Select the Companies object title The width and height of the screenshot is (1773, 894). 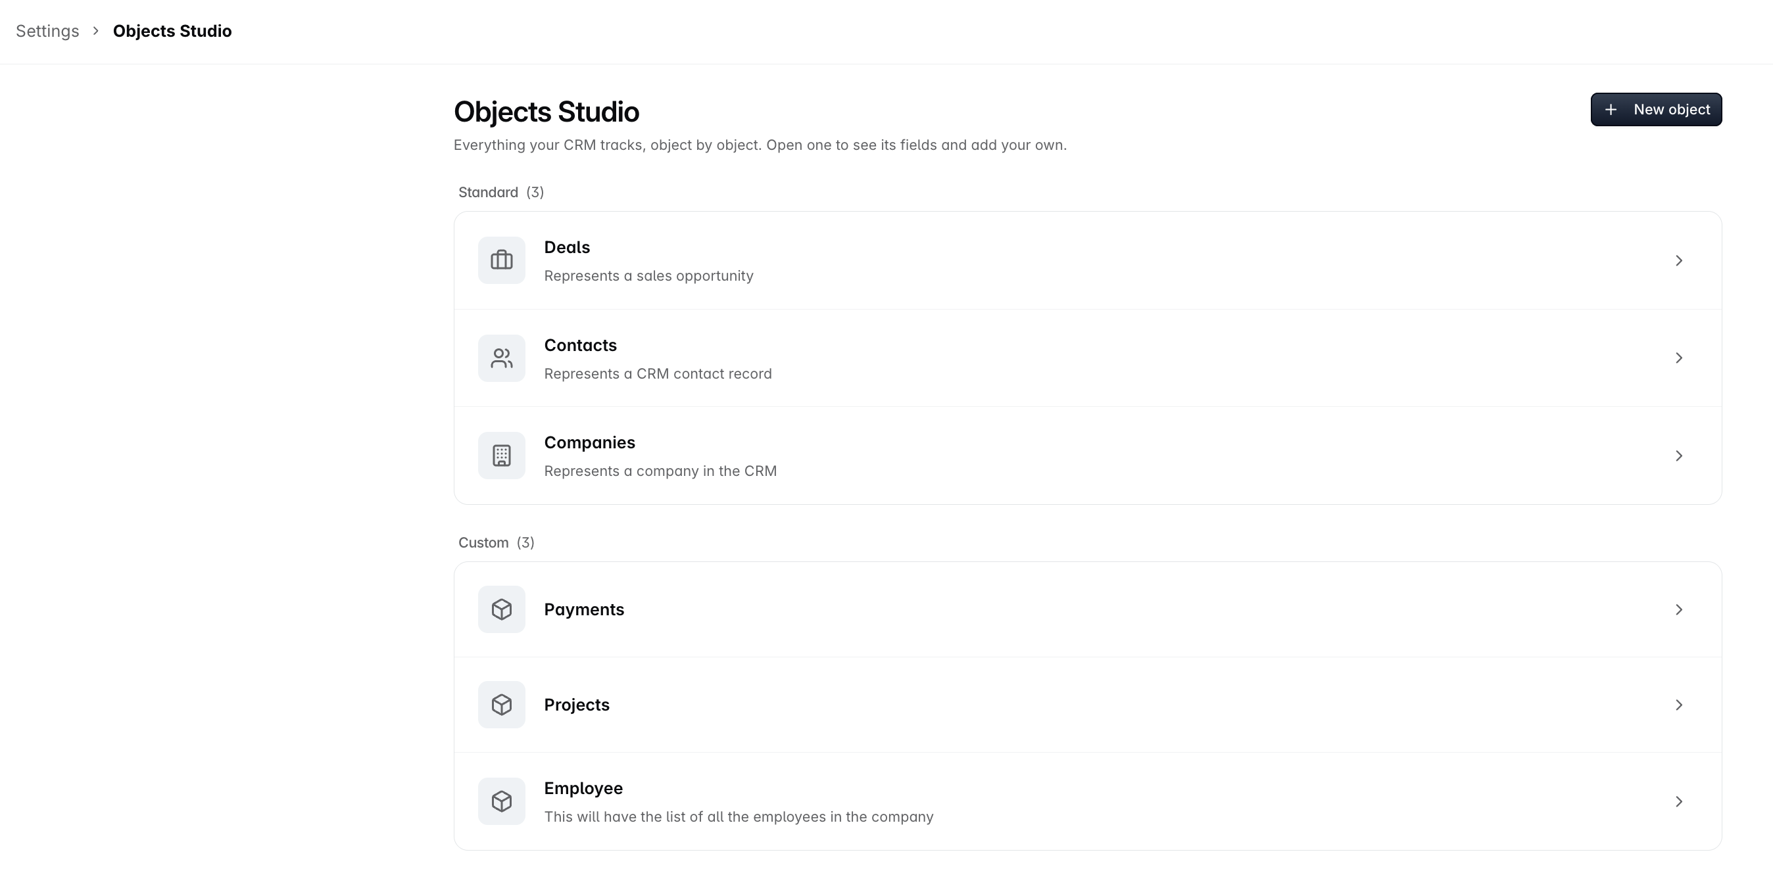(x=590, y=442)
